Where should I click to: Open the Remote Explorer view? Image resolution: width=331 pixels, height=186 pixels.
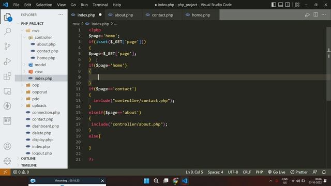point(7,91)
